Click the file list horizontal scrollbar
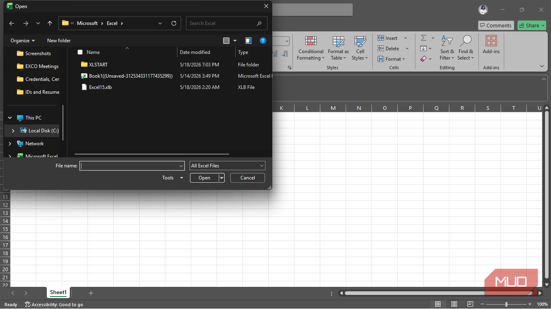 point(152,154)
